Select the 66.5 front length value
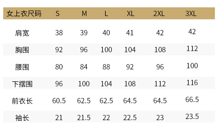Screen dimensions: 219x128 [x=192, y=99]
